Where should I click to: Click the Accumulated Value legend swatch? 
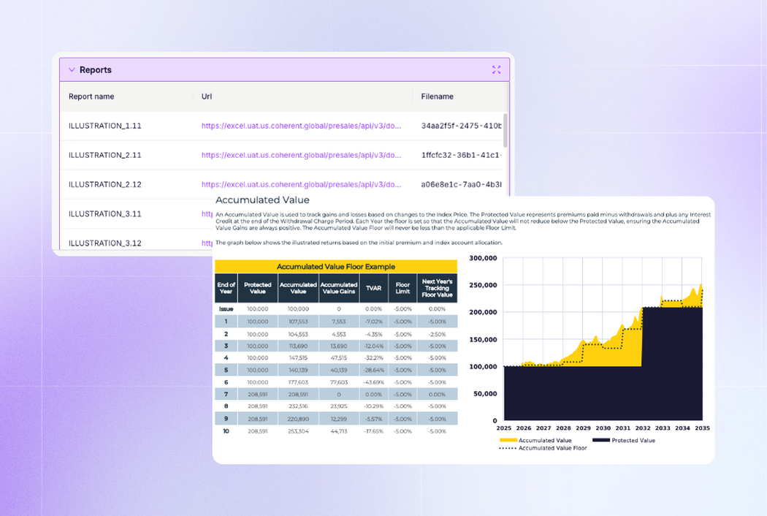click(508, 441)
